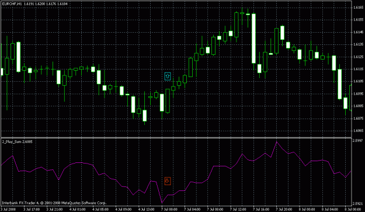
Task: Click the 1.6105 price axis label
Action: point(358,81)
